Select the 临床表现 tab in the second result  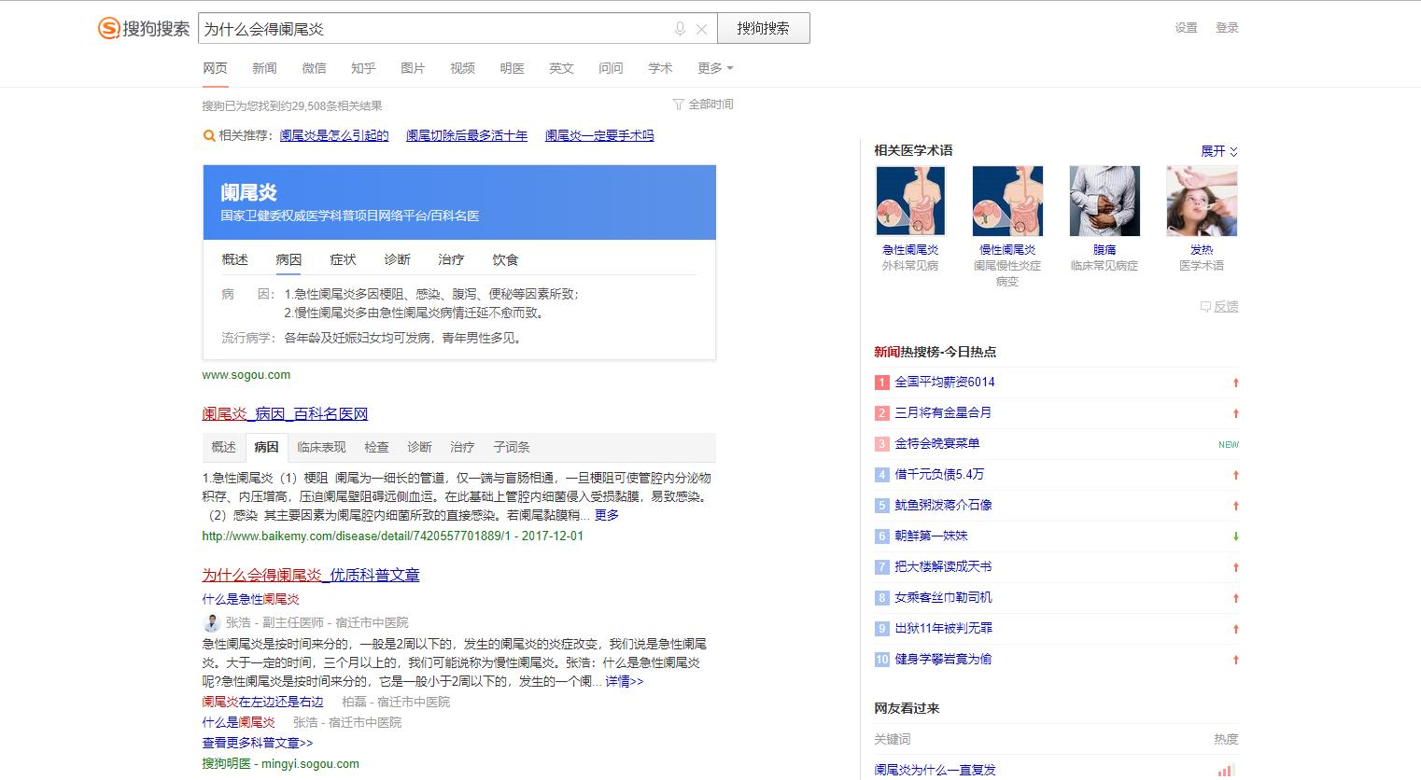pos(321,447)
